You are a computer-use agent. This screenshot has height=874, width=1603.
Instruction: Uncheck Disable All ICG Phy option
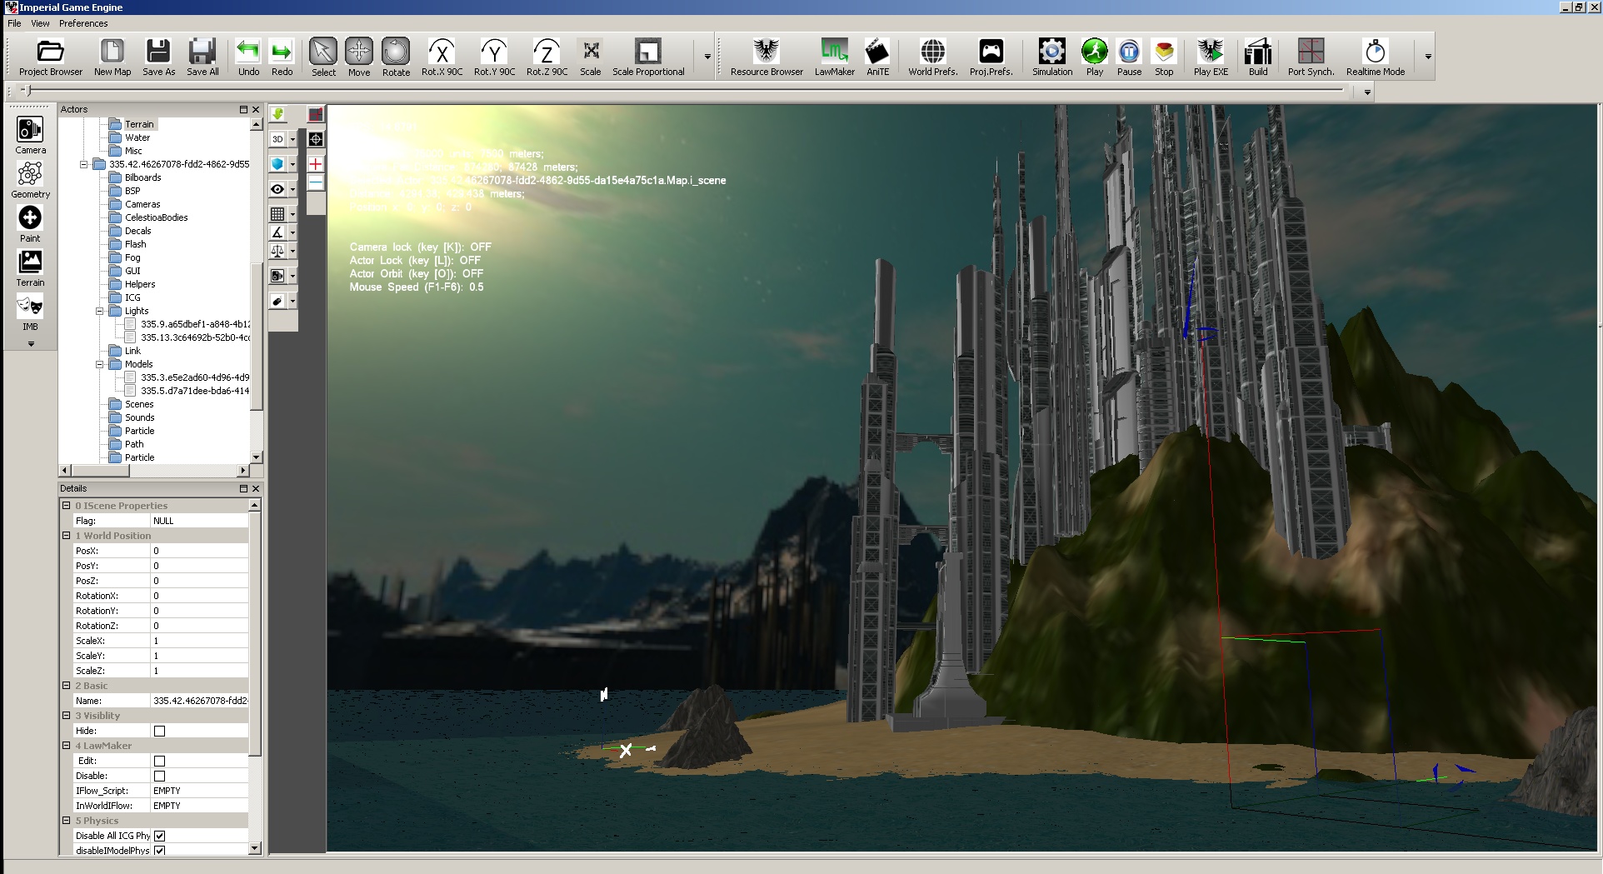pyautogui.click(x=159, y=836)
